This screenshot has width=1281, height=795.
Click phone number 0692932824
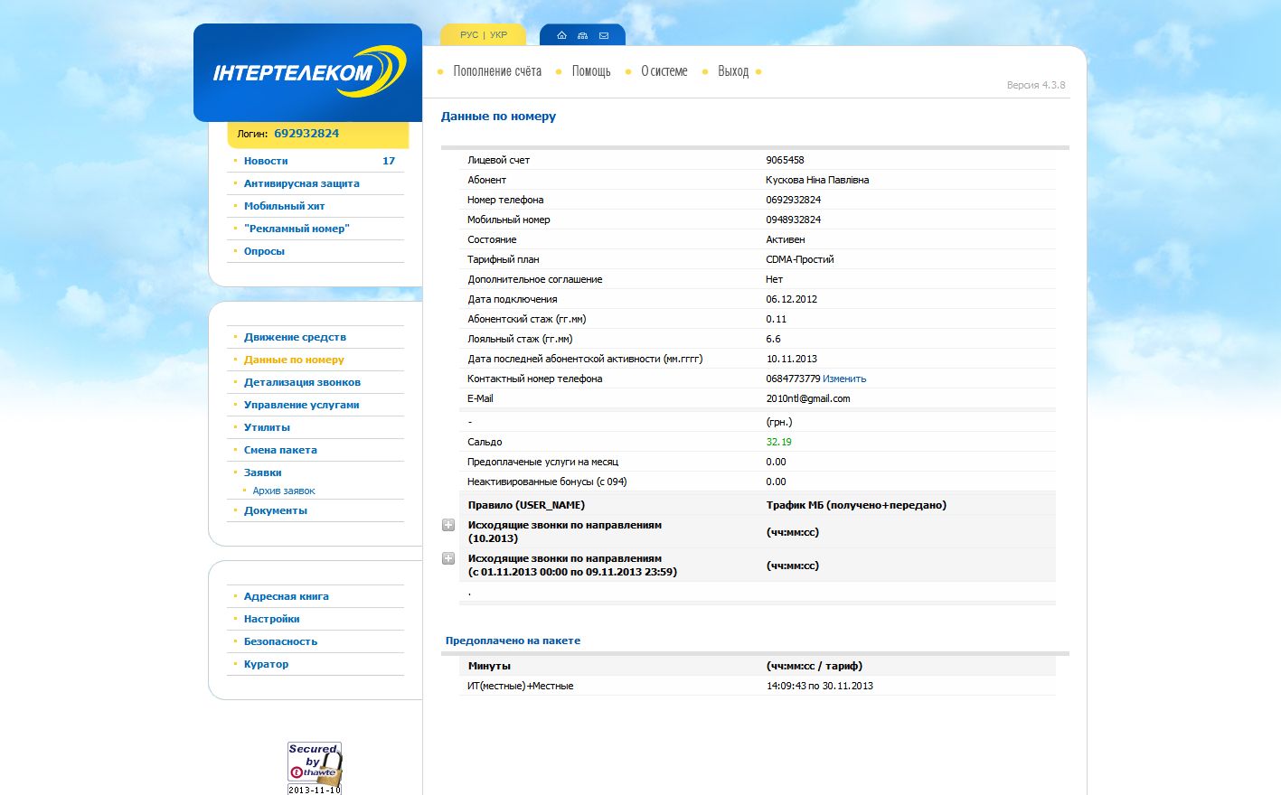coord(794,200)
